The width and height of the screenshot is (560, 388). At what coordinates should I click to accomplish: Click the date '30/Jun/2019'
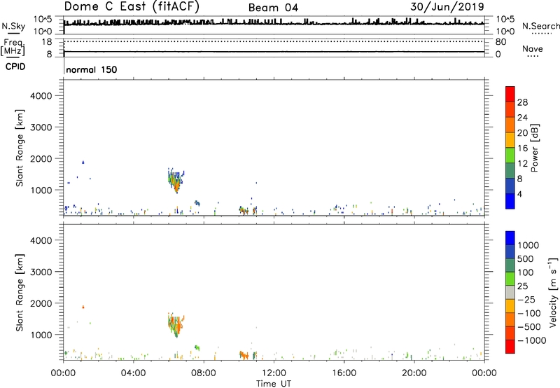[x=447, y=7]
